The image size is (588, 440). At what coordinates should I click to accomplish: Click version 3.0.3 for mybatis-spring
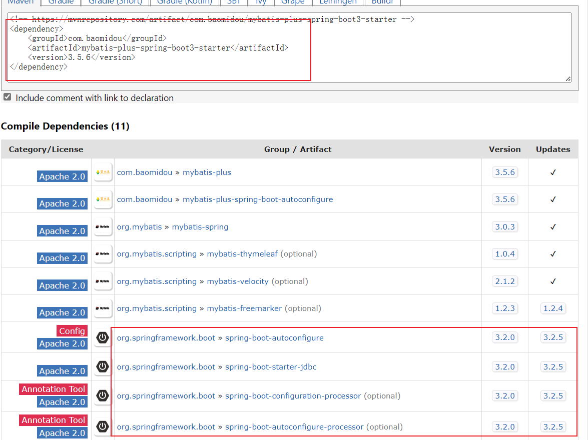pos(504,226)
